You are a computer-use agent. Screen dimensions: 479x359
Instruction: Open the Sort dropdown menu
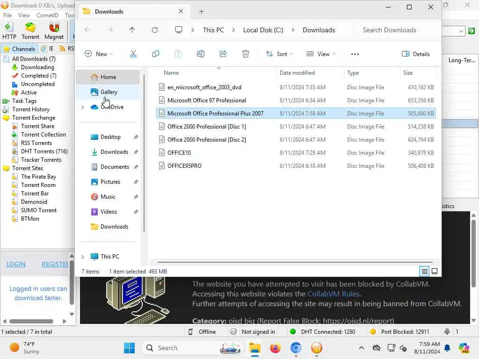point(279,54)
